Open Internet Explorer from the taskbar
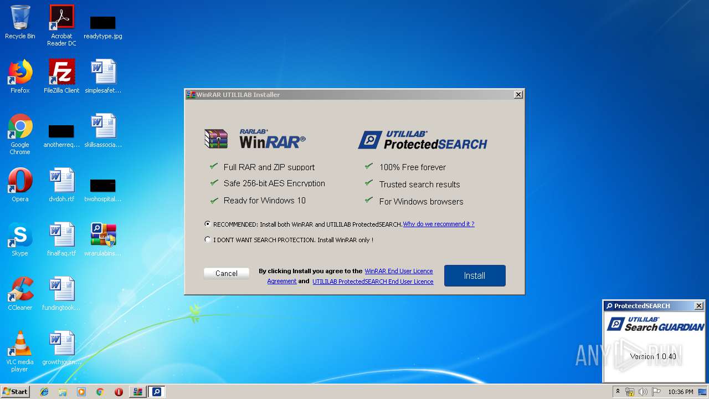This screenshot has width=709, height=399. tap(44, 392)
